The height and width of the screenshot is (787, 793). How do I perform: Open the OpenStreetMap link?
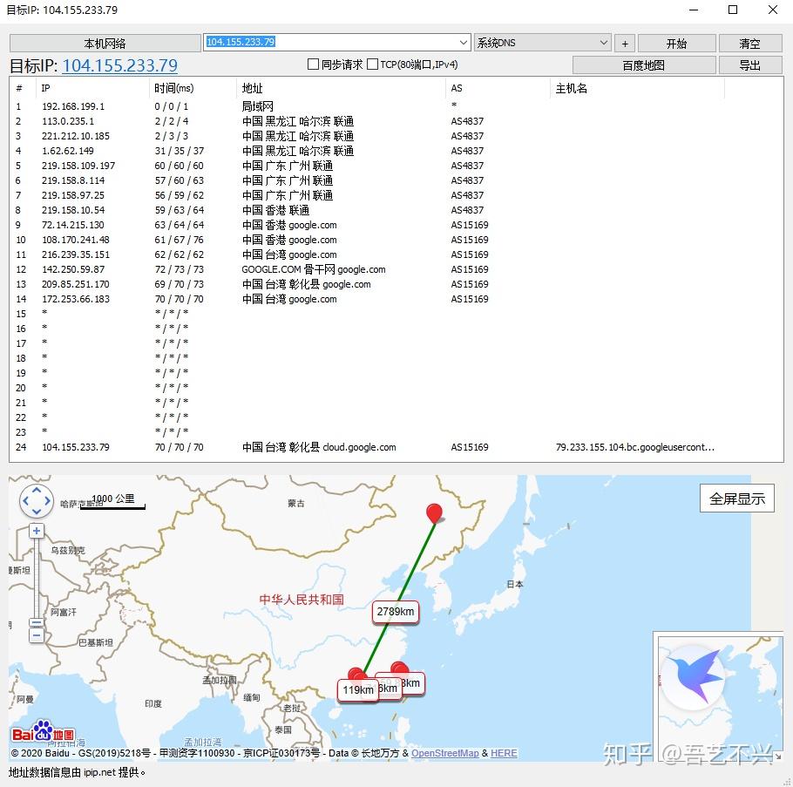(x=444, y=753)
